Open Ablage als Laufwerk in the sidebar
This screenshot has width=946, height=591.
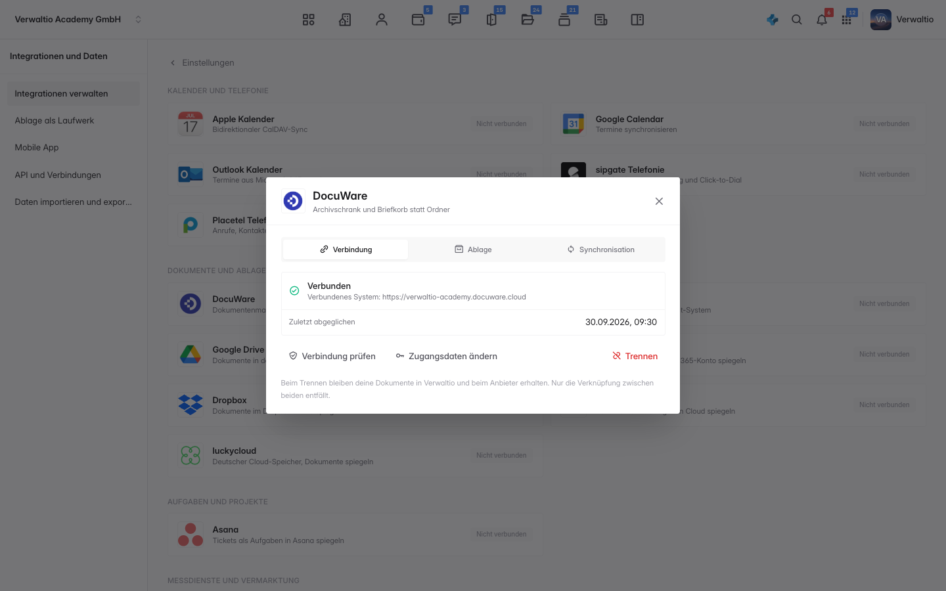(x=74, y=121)
